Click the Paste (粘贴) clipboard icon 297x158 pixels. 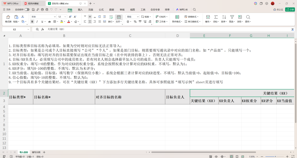point(16,17)
